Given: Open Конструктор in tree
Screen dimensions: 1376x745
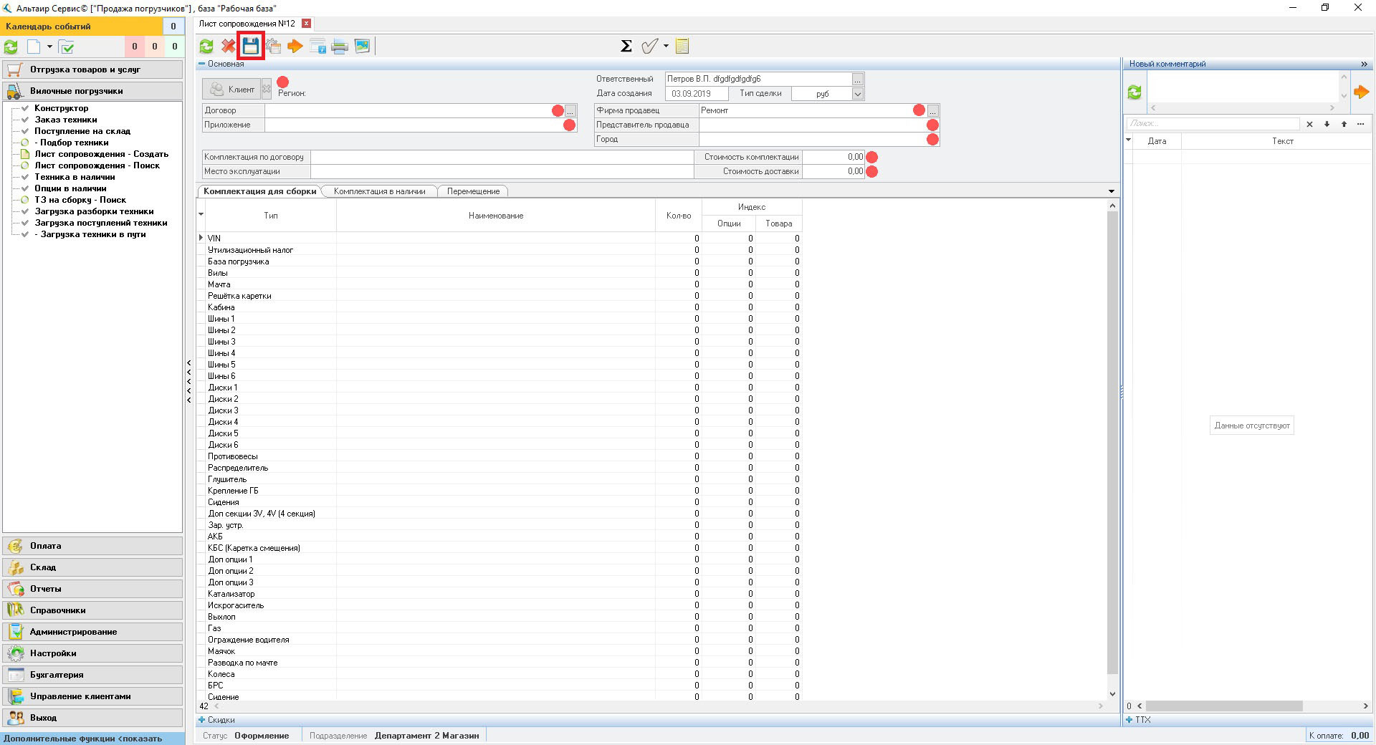Looking at the screenshot, I should pyautogui.click(x=62, y=108).
